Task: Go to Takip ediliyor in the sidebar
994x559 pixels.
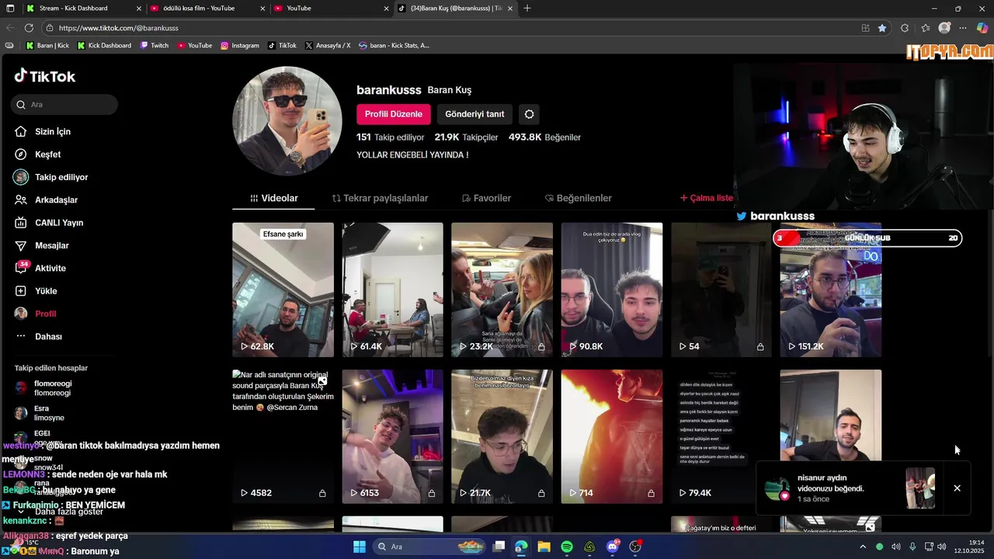Action: 50,177
